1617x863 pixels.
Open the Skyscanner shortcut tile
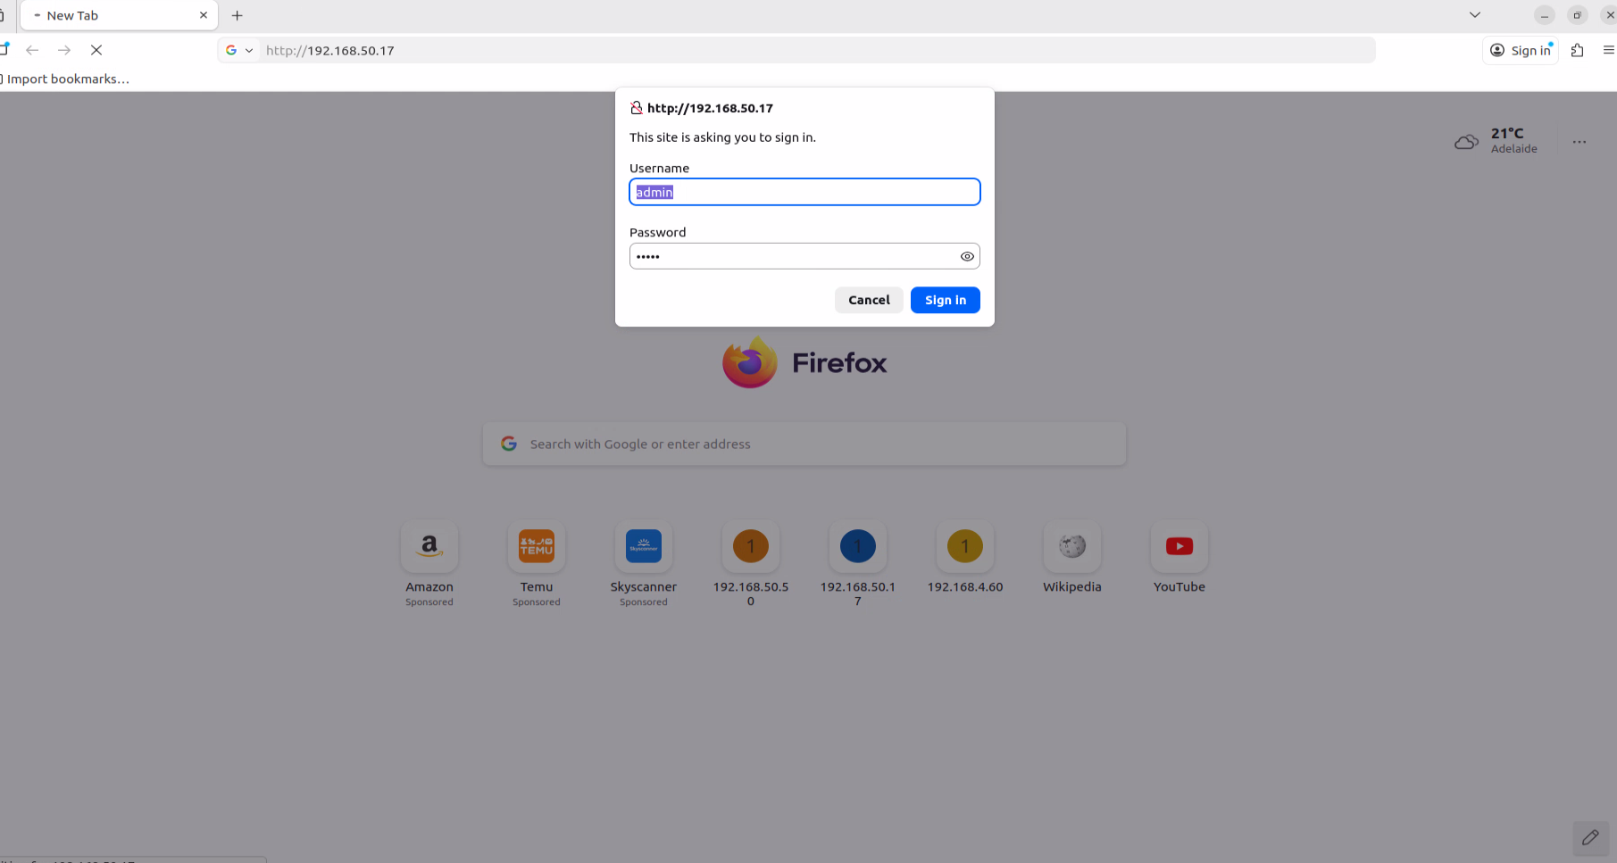(x=644, y=547)
